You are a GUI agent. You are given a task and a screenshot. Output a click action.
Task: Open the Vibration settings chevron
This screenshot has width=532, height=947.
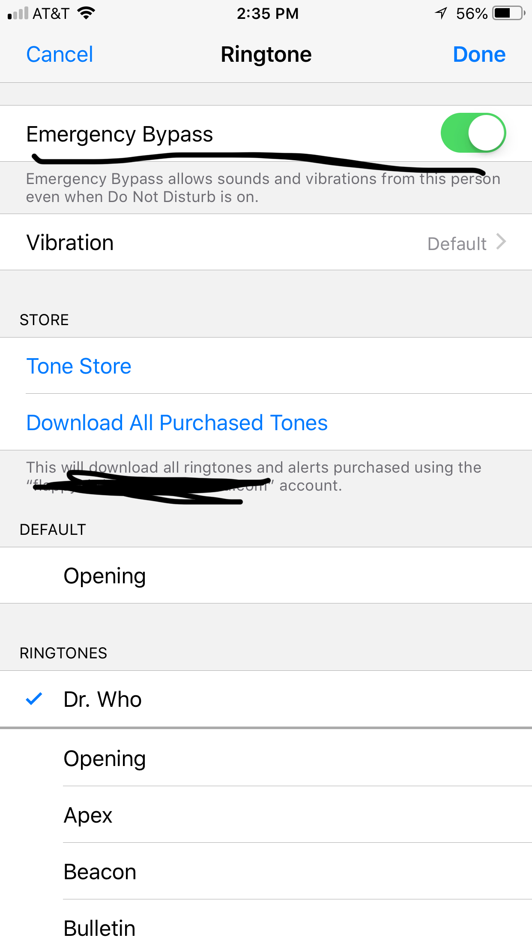pyautogui.click(x=501, y=242)
